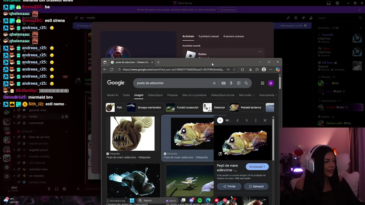This screenshot has height=205, width=365.
Task: Click the Discord Caută search field
Action: coord(339,18)
